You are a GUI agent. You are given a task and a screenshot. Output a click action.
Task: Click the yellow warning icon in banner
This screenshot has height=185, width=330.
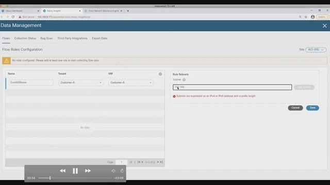pyautogui.click(x=6, y=61)
